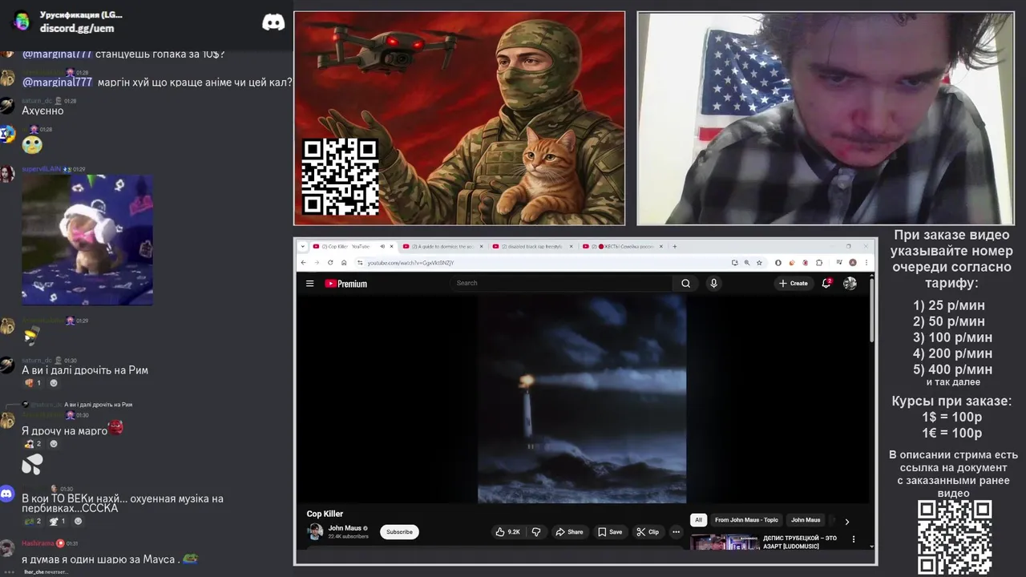The image size is (1026, 577).
Task: Bookmark this page with the star icon
Action: pyautogui.click(x=759, y=263)
